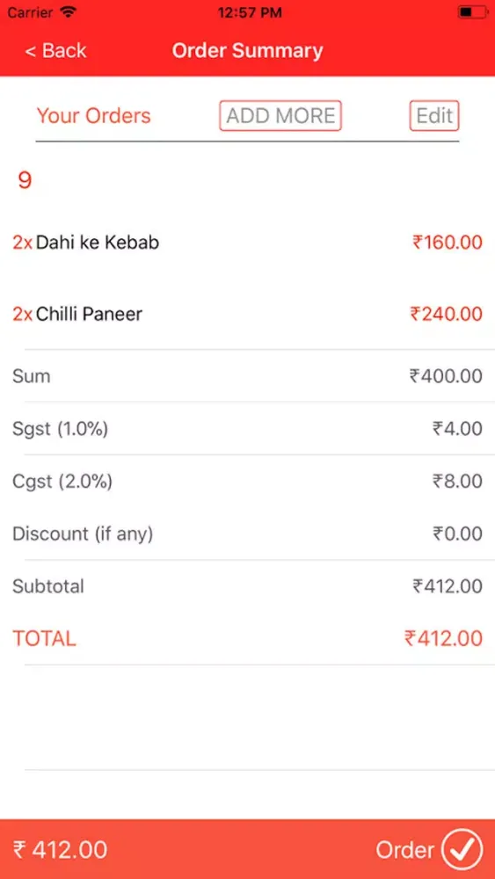495x879 pixels.
Task: Tap the Order checkmark circle icon
Action: click(462, 849)
